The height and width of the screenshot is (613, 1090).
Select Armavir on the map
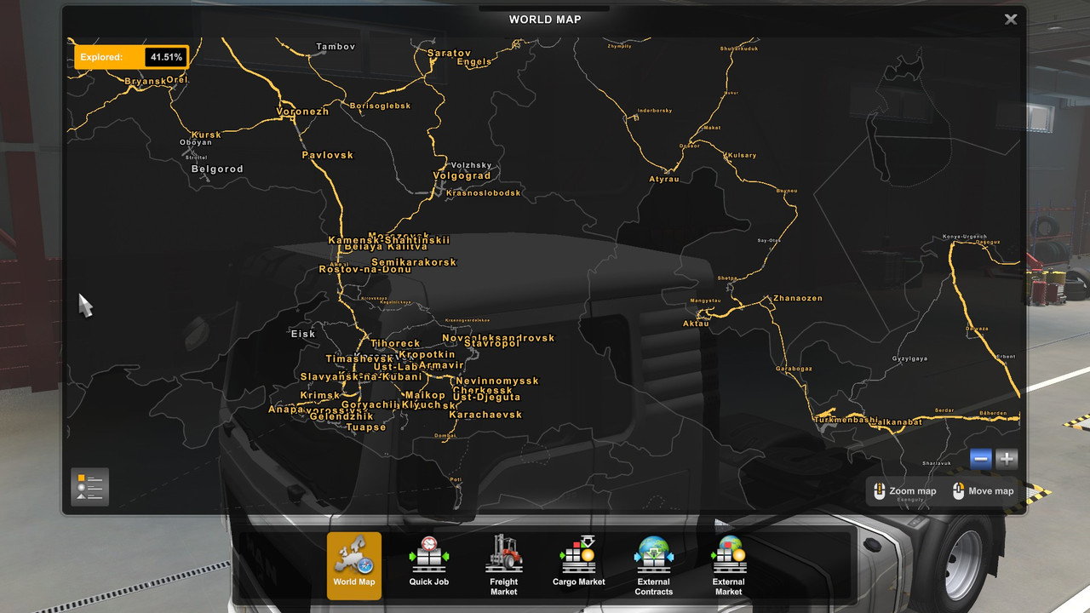441,366
